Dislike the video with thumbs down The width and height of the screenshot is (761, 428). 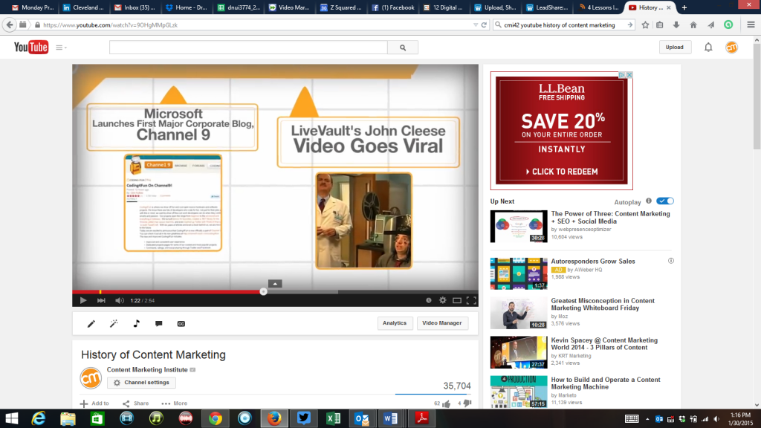tap(467, 403)
